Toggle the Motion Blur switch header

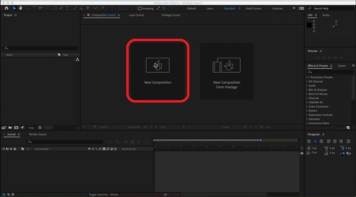(x=108, y=149)
